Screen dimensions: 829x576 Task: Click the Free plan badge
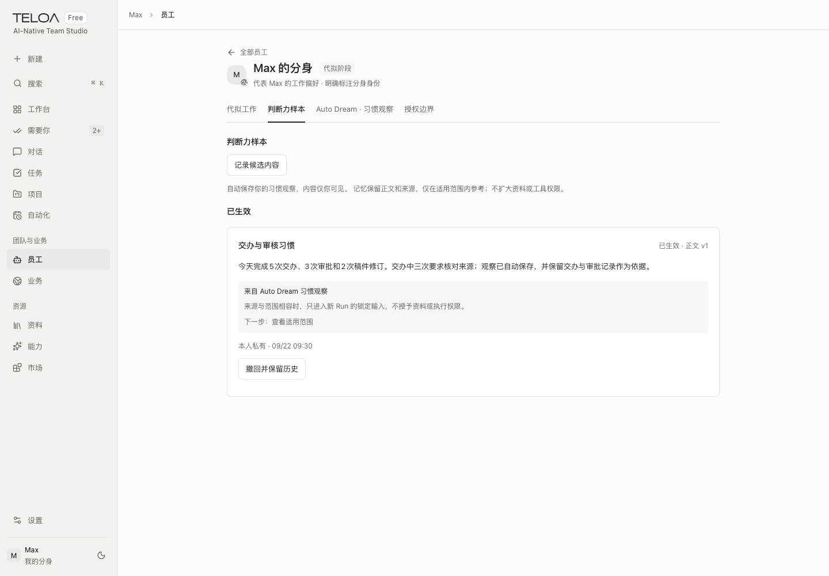tap(75, 18)
